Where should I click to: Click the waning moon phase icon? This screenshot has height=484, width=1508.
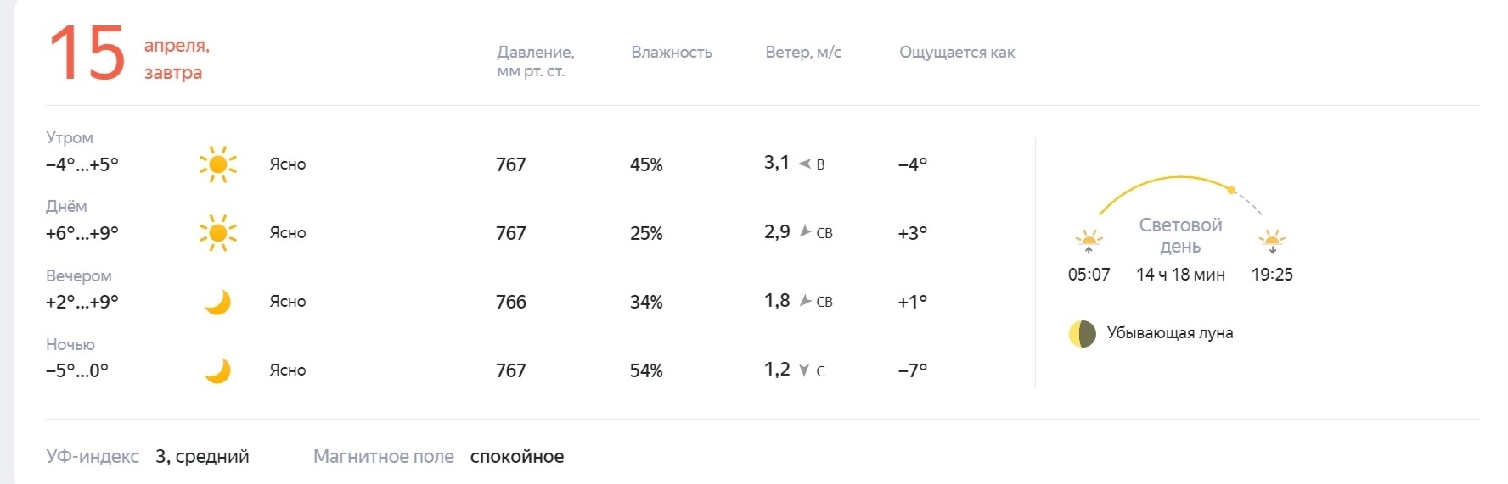pos(1082,334)
